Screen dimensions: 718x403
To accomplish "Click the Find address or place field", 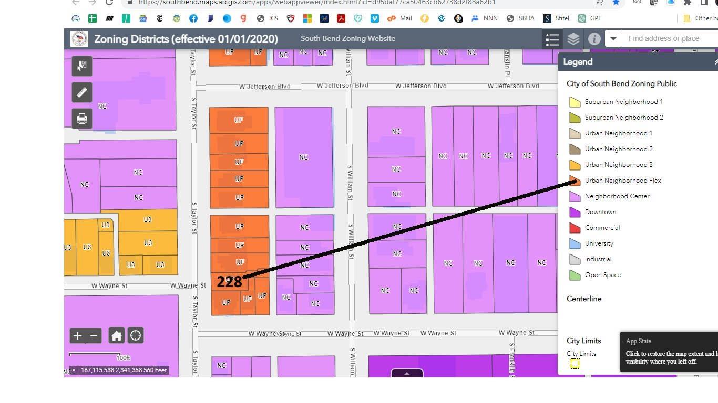I will coord(670,38).
